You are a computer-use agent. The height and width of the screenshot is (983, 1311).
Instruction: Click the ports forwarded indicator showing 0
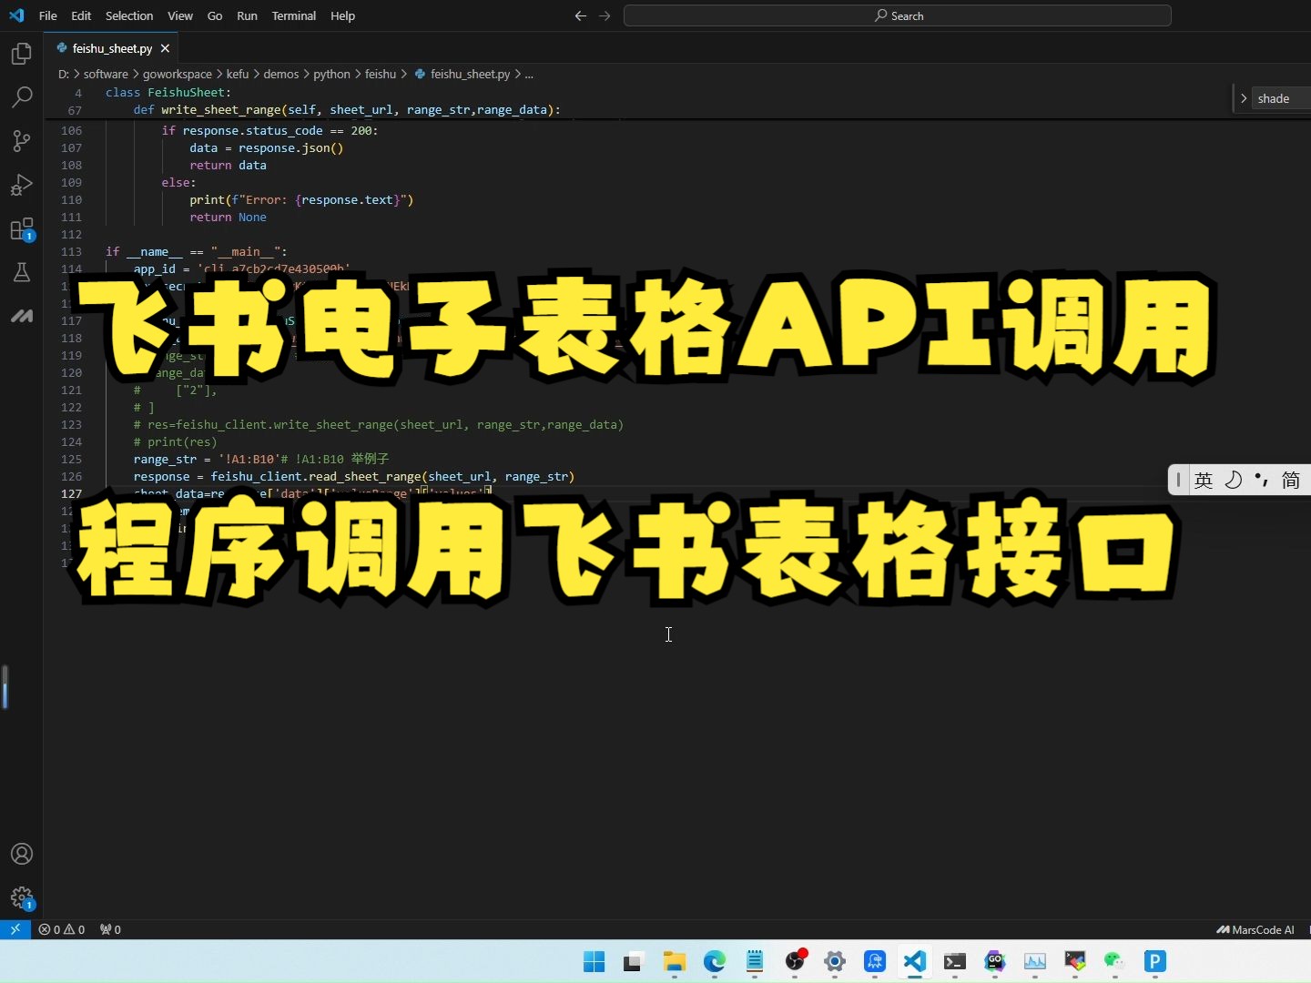pos(110,929)
